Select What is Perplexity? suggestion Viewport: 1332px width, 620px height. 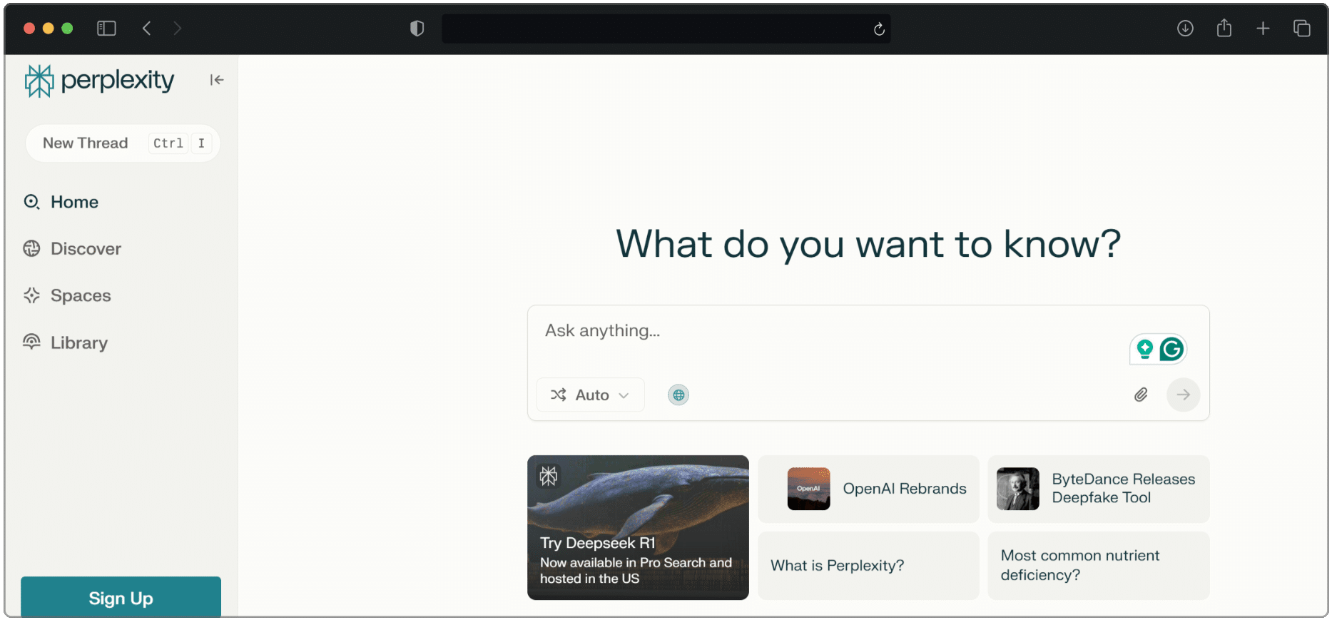coord(868,565)
